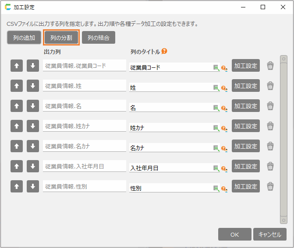Open table picker icon in 姓カナ title
Image resolution: width=294 pixels, height=248 pixels.
[216, 128]
